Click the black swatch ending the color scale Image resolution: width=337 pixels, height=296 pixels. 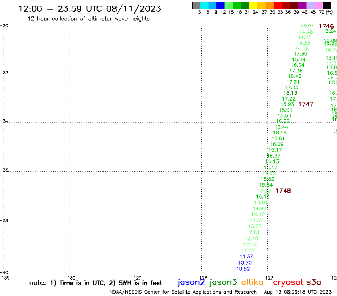(327, 5)
